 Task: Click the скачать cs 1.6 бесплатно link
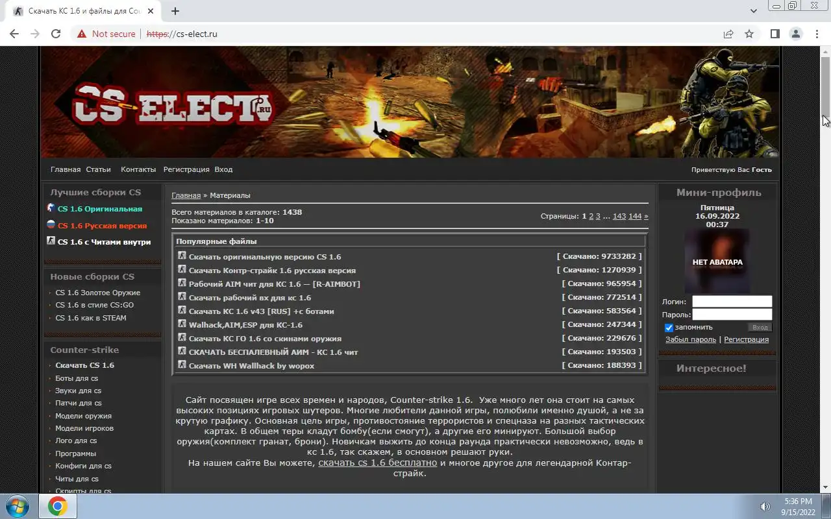click(378, 463)
